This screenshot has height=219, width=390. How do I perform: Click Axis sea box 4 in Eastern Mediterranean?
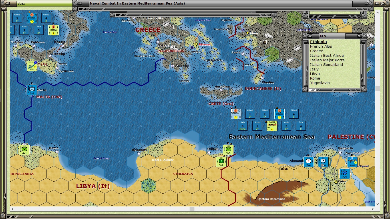301,126
